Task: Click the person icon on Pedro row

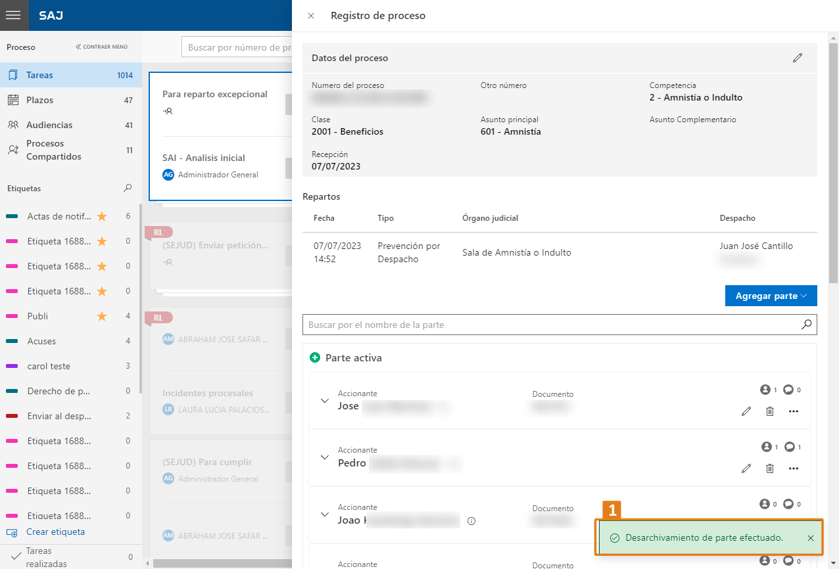Action: (x=766, y=447)
